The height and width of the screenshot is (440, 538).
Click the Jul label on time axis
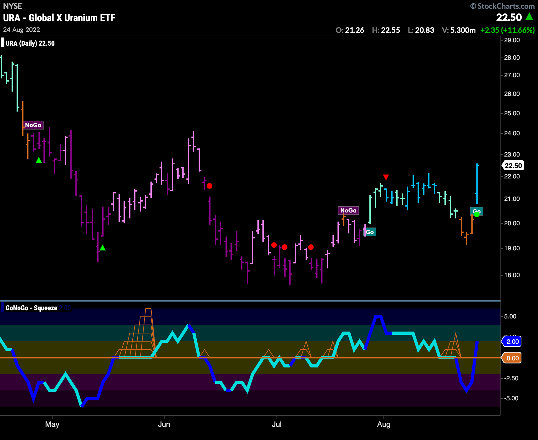(277, 424)
